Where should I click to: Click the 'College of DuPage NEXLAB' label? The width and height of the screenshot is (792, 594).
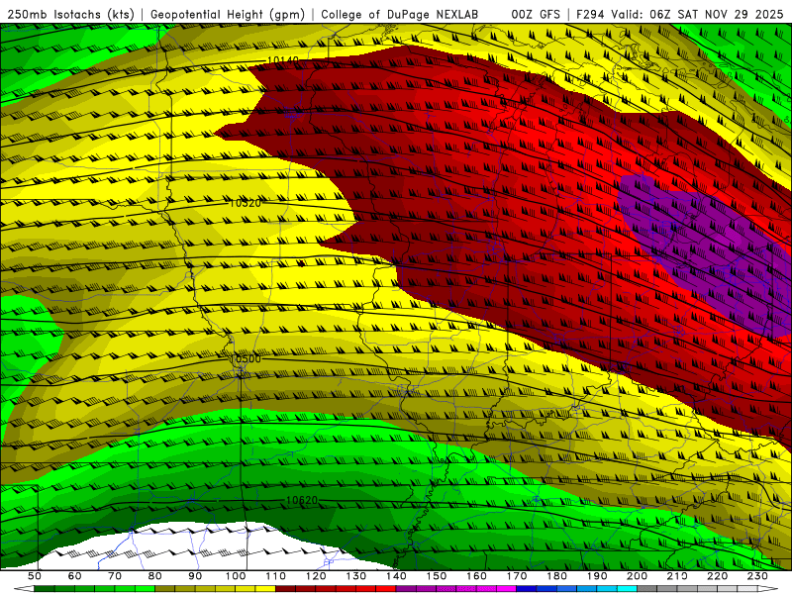click(400, 15)
